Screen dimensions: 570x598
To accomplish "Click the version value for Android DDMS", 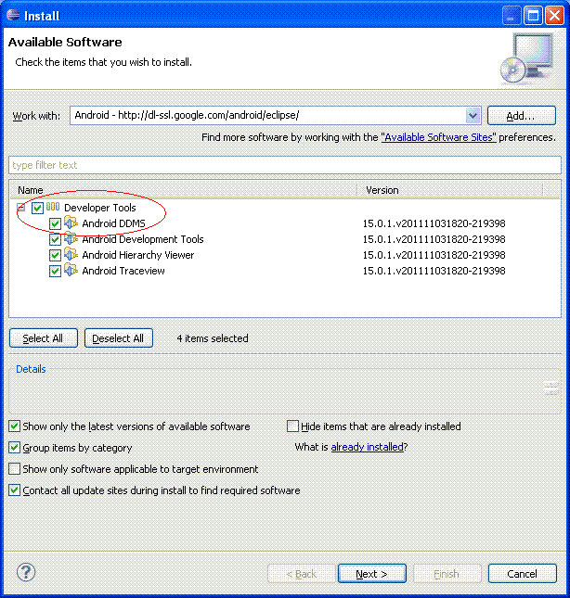I will pos(434,223).
